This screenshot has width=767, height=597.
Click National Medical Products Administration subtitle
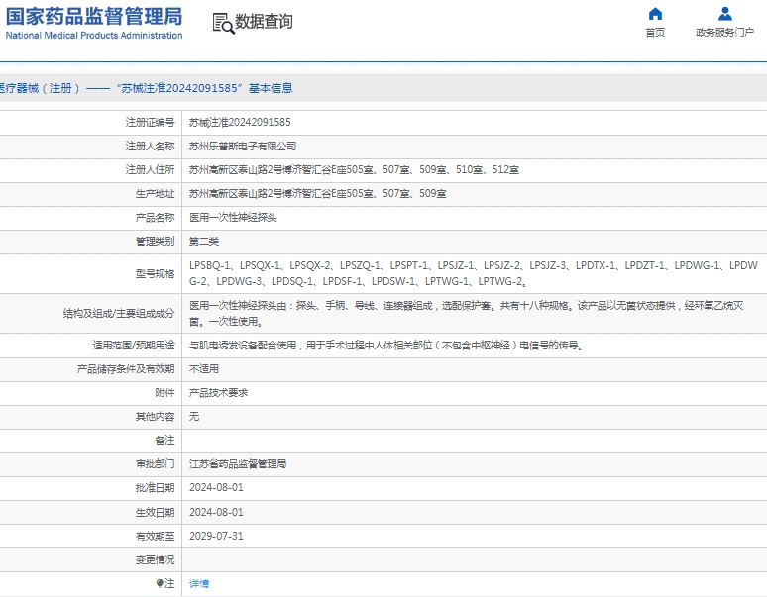(x=94, y=36)
